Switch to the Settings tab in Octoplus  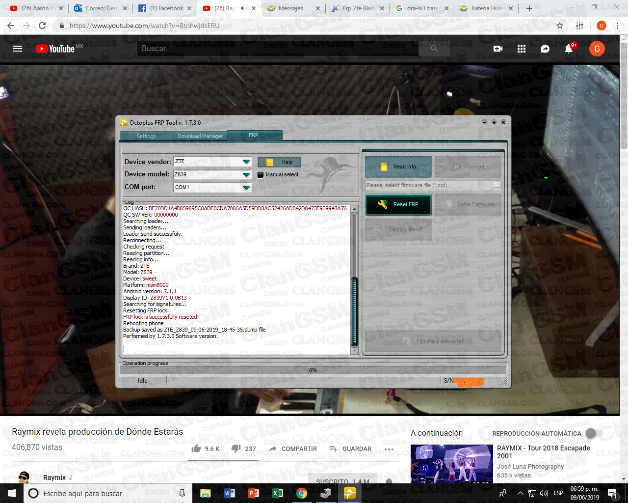146,136
